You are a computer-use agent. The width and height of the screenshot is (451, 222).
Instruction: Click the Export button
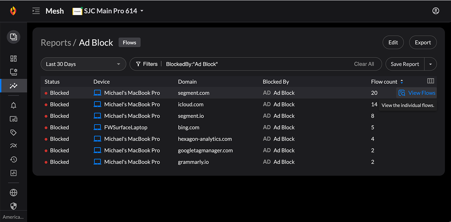[422, 43]
